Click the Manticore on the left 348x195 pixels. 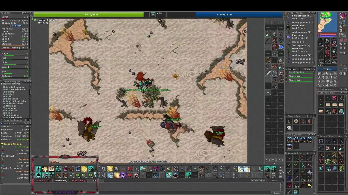[x=88, y=129]
